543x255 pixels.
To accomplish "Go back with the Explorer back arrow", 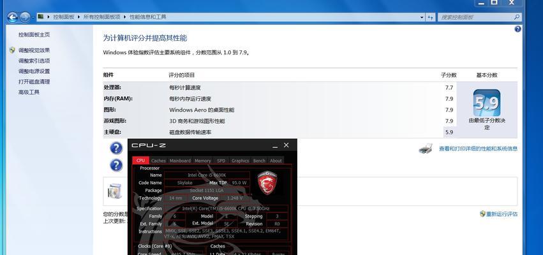I will click(x=13, y=17).
